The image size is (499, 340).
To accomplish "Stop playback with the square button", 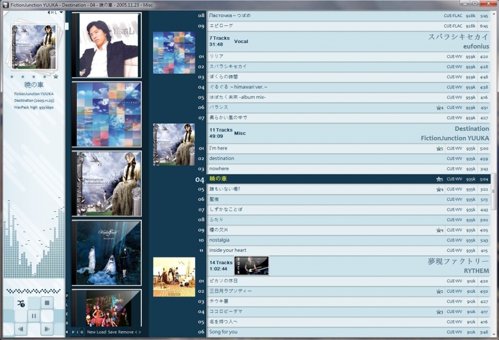I will click(x=47, y=303).
